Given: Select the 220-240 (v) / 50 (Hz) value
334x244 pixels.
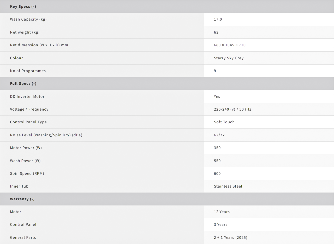Looking at the screenshot, I should (x=233, y=109).
